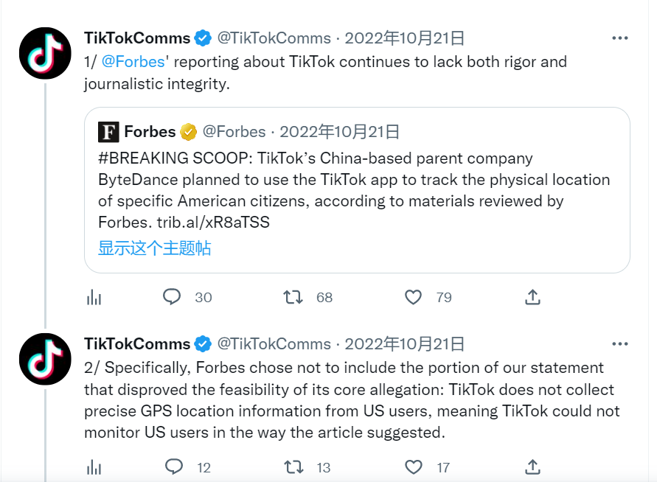
Task: Open TikTokComms avatar on second tweet
Action: tap(45, 359)
